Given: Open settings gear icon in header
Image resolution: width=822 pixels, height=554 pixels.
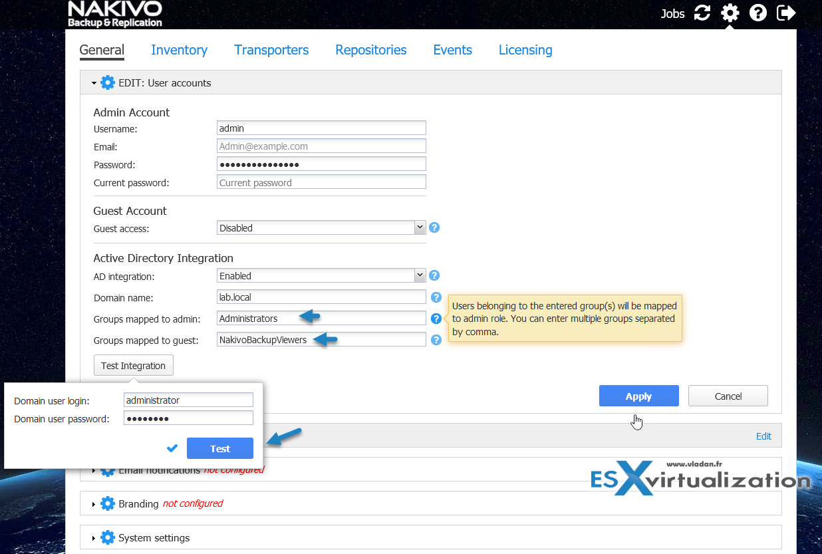Looking at the screenshot, I should click(730, 13).
